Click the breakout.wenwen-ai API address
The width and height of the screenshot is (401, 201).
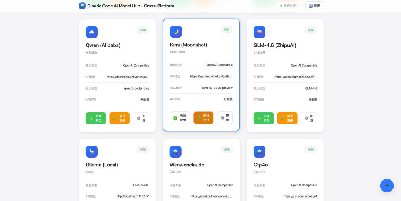(212, 197)
